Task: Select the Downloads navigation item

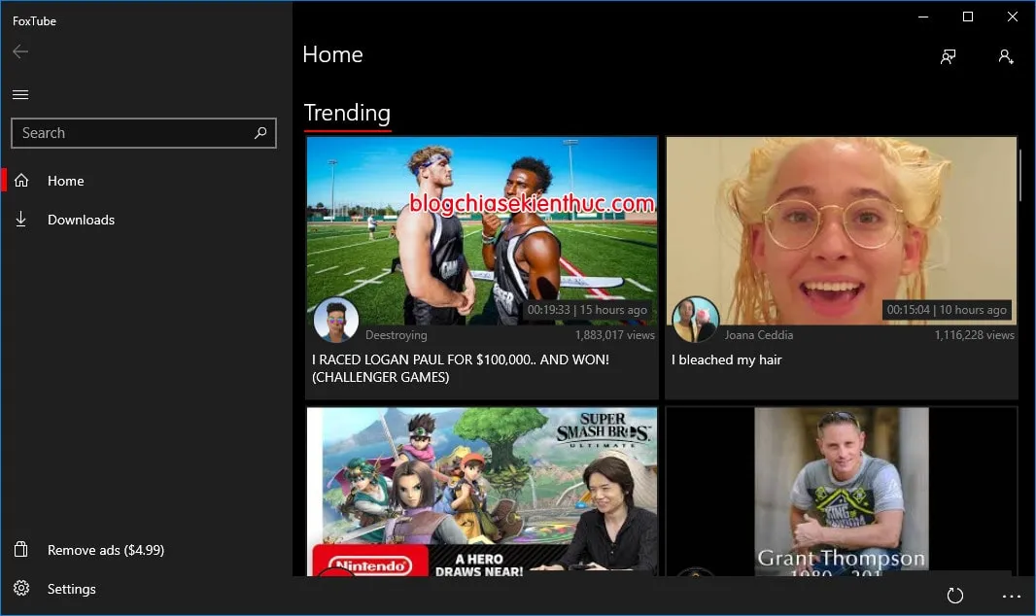Action: [x=146, y=220]
